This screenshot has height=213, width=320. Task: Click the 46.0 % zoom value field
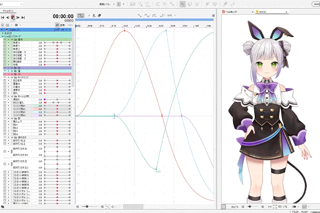(235, 207)
